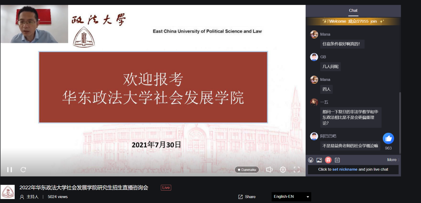Click the chat message 几人间呢
The height and width of the screenshot is (203, 421).
click(x=331, y=67)
